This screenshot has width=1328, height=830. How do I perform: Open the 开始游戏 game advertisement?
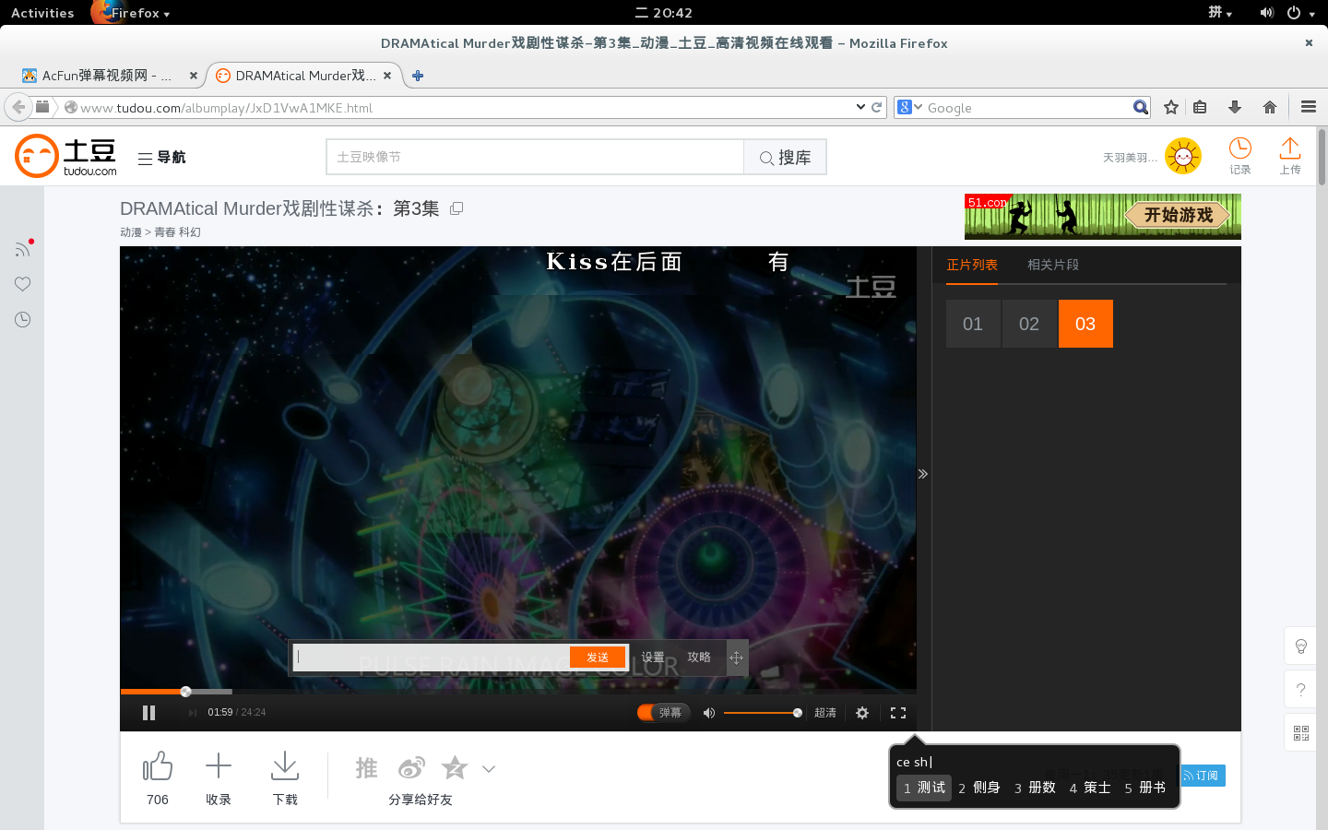[1103, 216]
